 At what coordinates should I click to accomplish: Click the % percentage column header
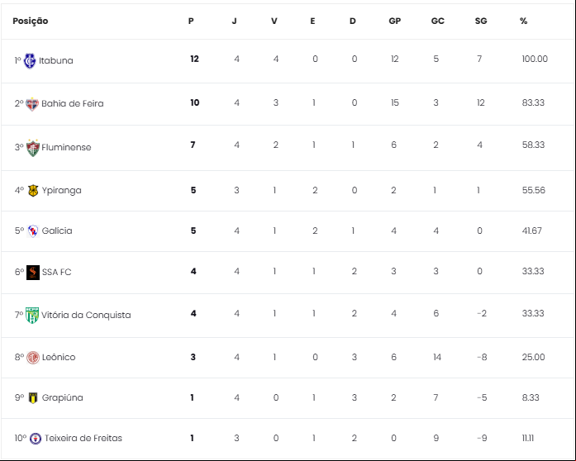pos(523,21)
